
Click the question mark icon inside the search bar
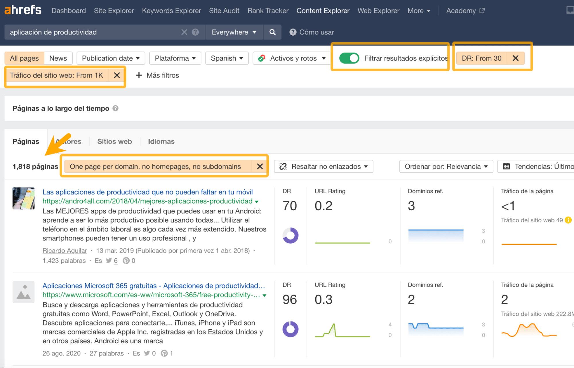tap(195, 32)
